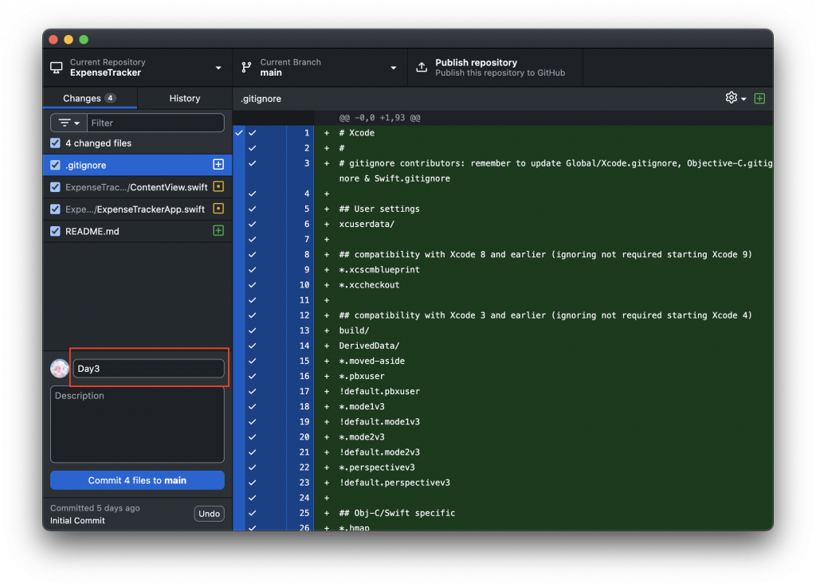Select the .gitignore file row
Viewport: 816px width, 587px height.
click(x=137, y=165)
